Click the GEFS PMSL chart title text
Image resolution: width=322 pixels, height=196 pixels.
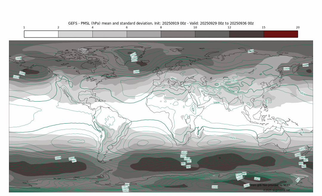[x=161, y=23]
